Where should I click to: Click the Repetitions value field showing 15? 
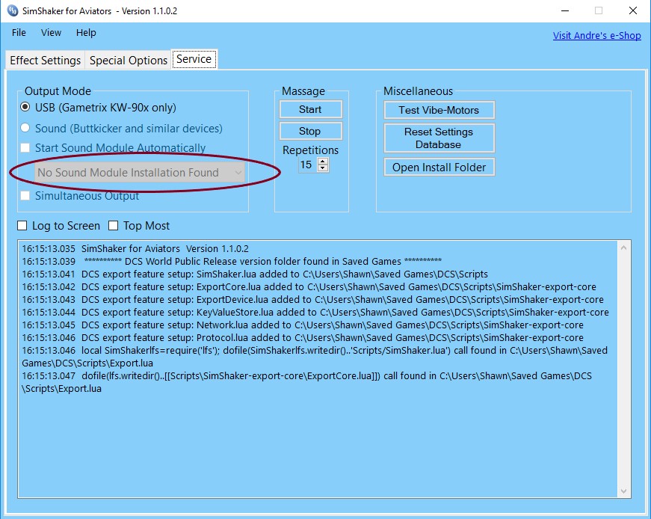(308, 165)
